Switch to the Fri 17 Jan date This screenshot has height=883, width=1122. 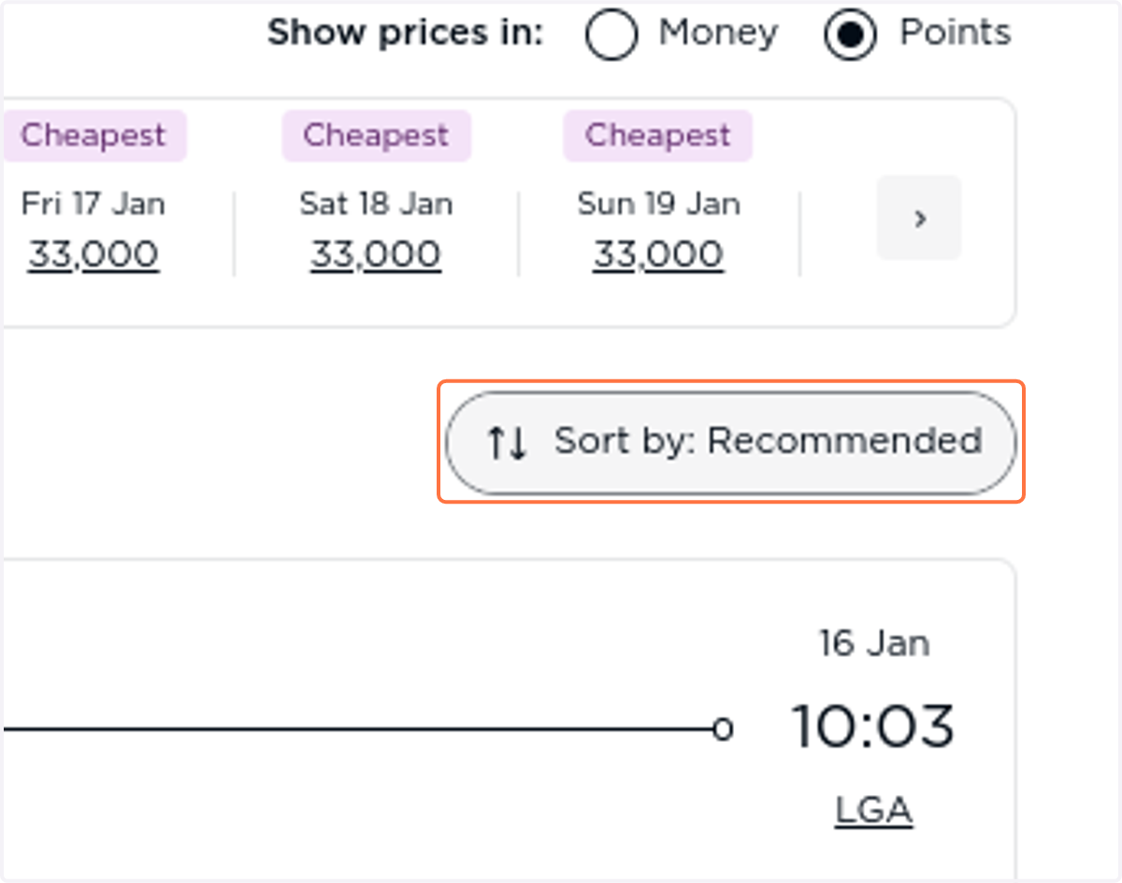coord(93,204)
